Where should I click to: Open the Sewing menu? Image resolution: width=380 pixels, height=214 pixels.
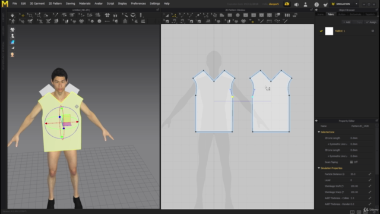(x=70, y=4)
